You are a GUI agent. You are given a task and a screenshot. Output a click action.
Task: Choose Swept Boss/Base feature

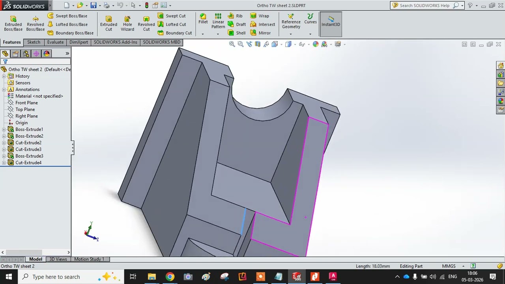(x=67, y=16)
